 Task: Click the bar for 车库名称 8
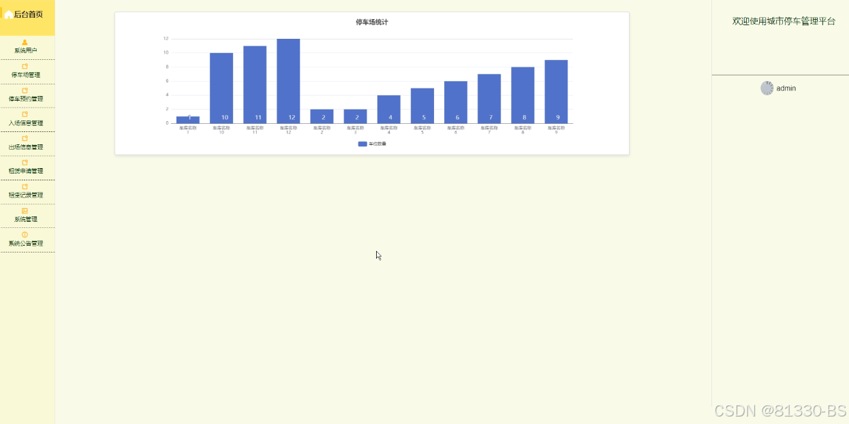coord(523,95)
